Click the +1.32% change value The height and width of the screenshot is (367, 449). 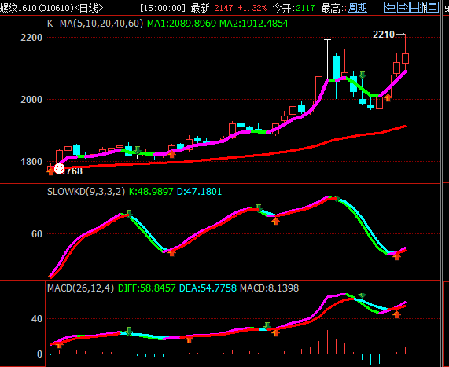pyautogui.click(x=252, y=8)
